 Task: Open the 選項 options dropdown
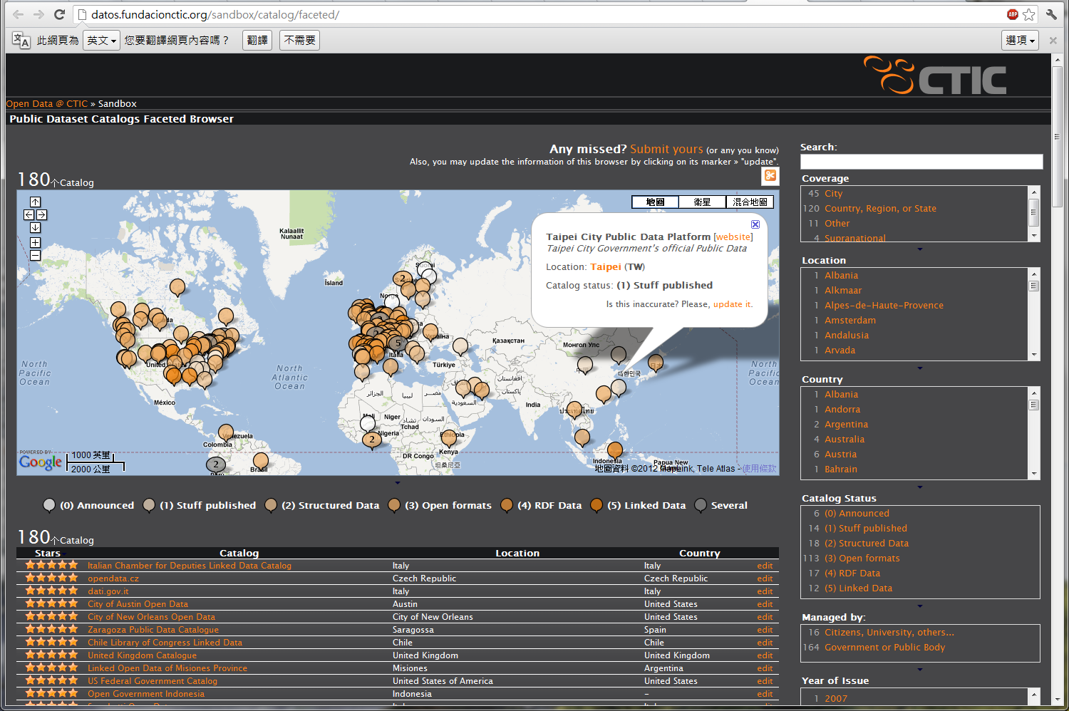click(x=1020, y=41)
